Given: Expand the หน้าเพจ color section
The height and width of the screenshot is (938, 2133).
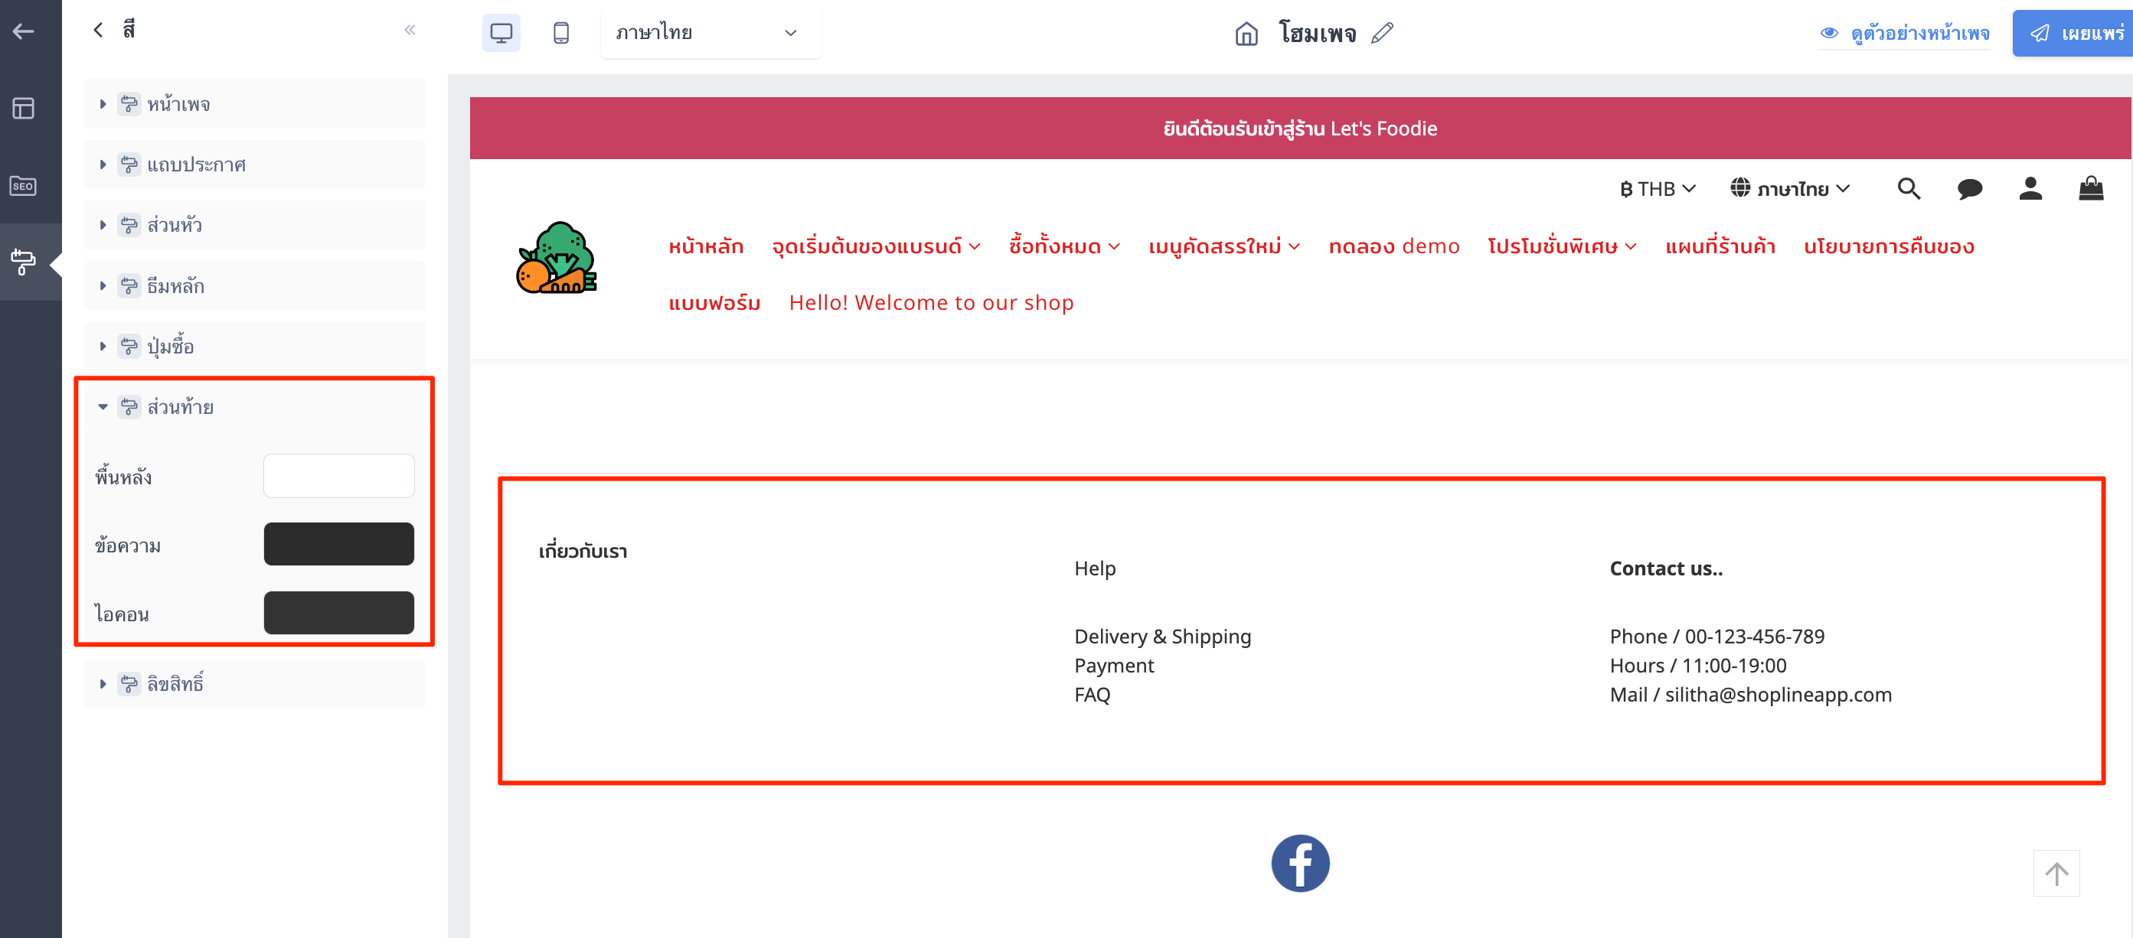Looking at the screenshot, I should click(254, 104).
